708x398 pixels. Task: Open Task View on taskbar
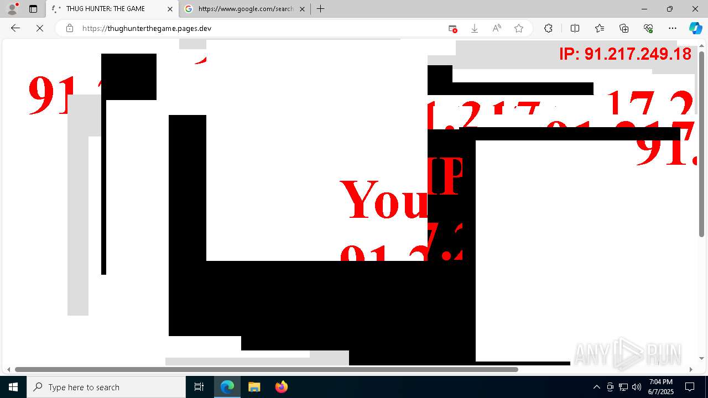point(199,387)
